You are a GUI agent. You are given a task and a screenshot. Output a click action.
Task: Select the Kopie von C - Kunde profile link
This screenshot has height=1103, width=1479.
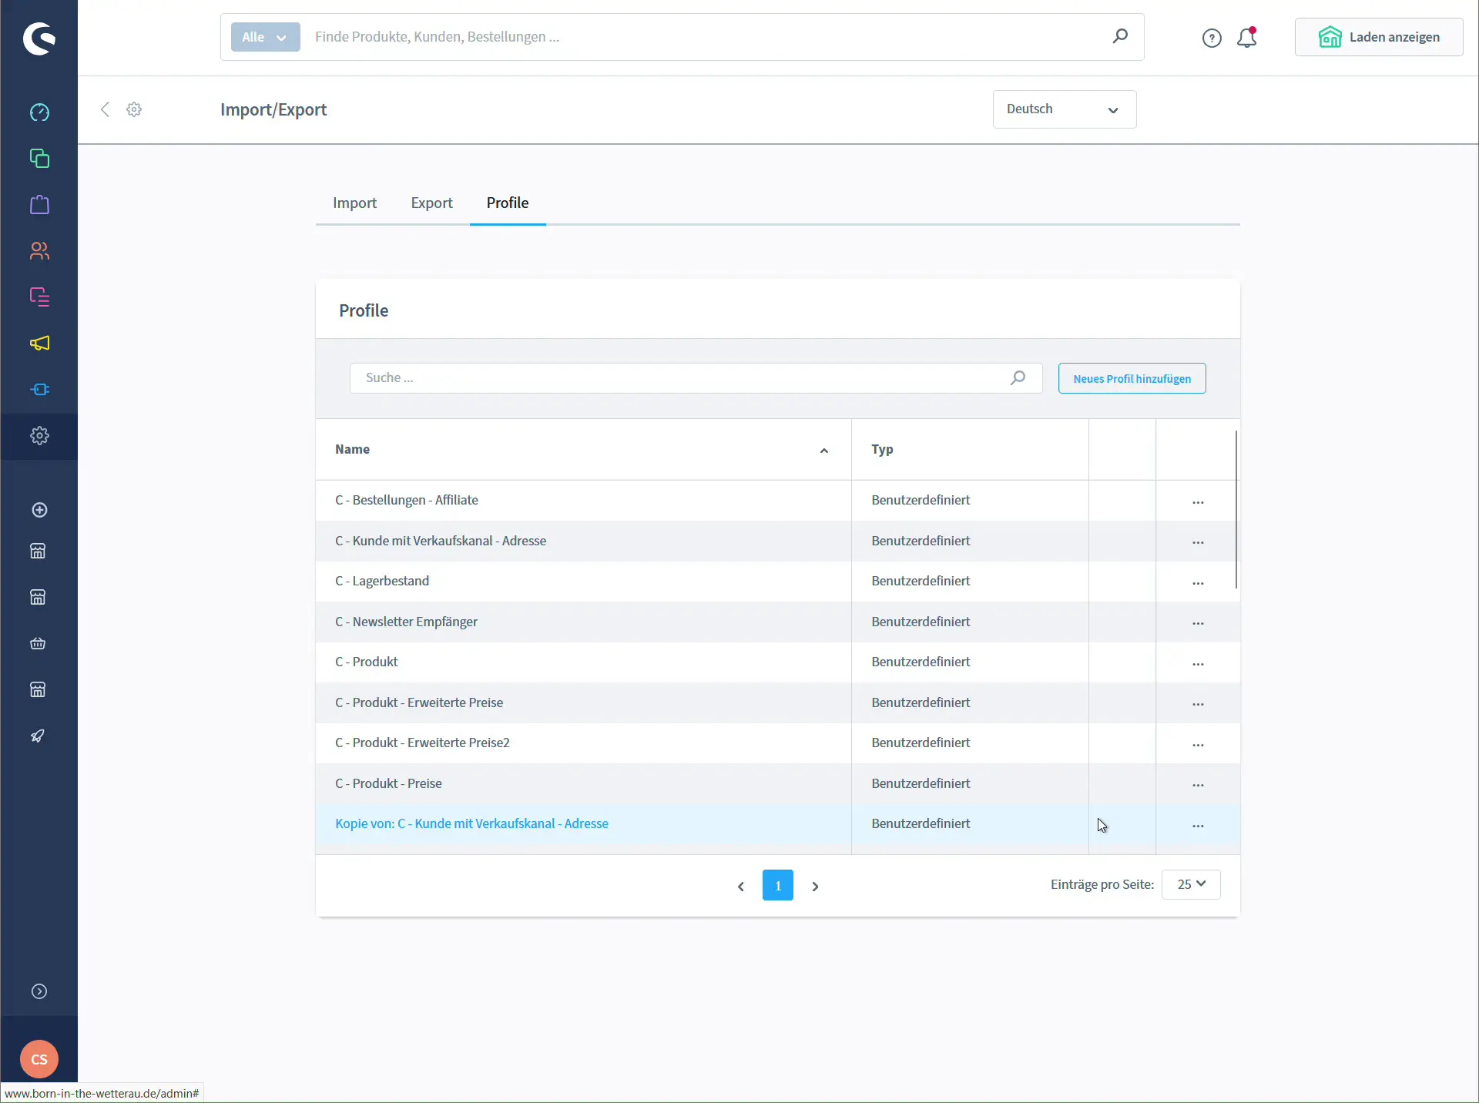(471, 823)
